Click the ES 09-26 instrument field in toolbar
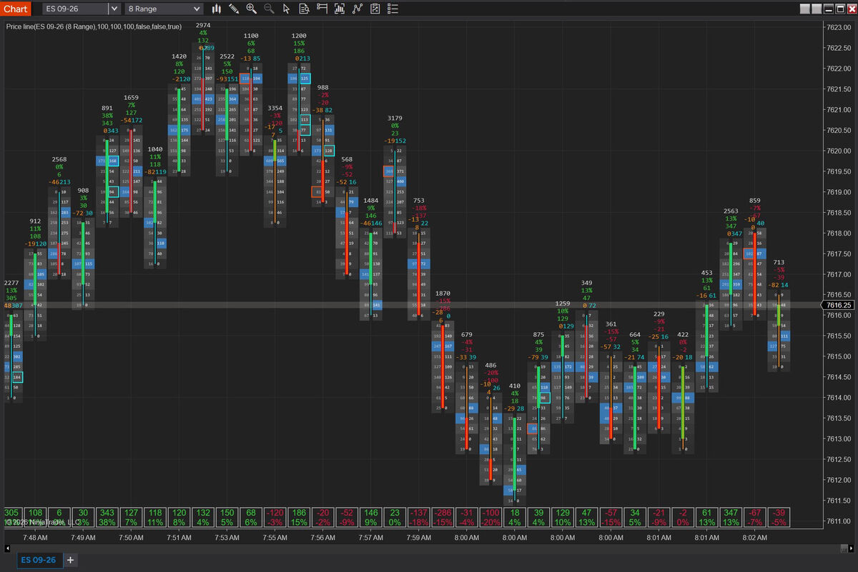The image size is (858, 572). 74,9
